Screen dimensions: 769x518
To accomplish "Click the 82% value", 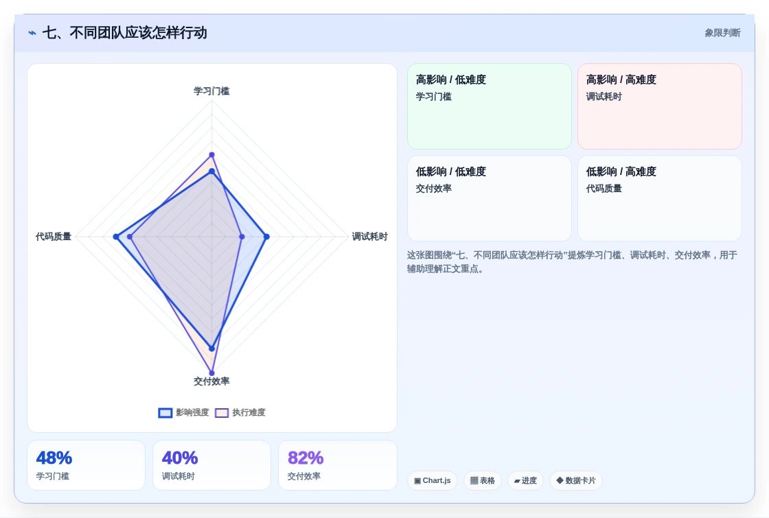I will (x=305, y=458).
